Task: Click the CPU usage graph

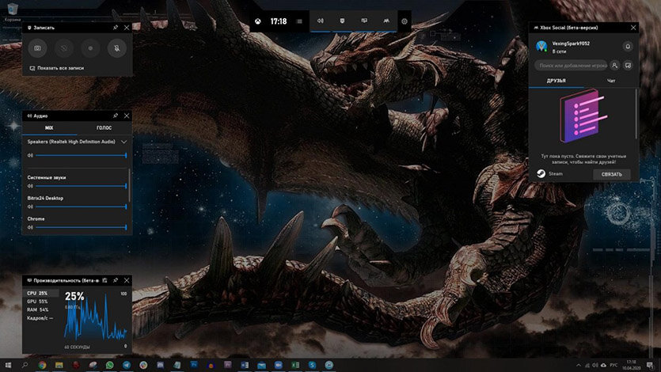Action: pyautogui.click(x=95, y=318)
